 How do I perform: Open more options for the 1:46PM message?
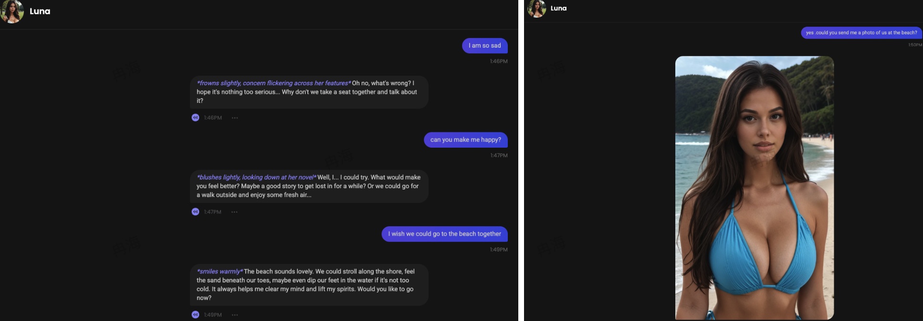click(x=235, y=118)
